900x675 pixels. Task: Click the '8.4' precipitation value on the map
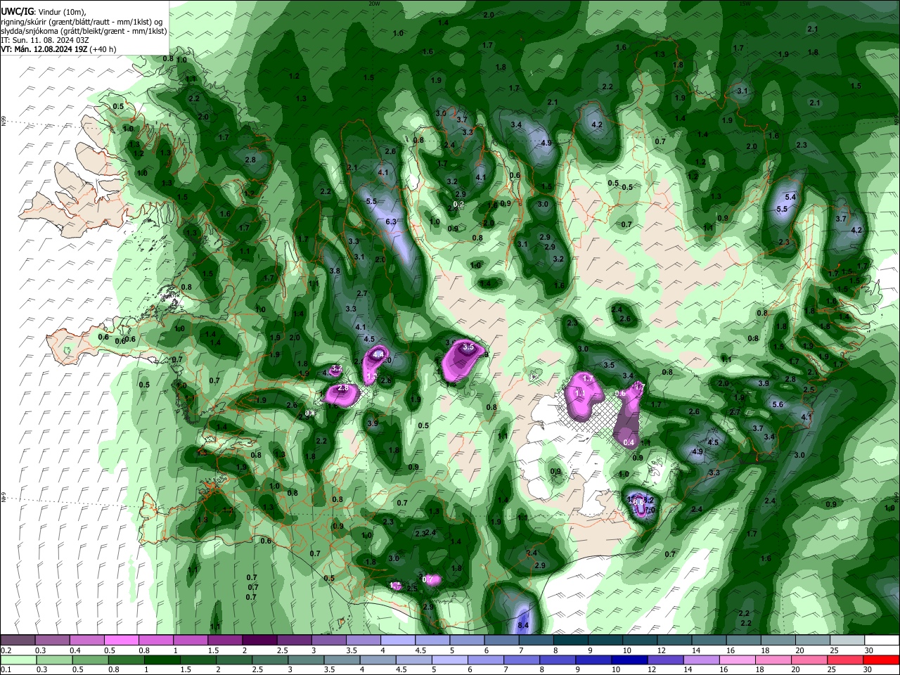[x=522, y=625]
